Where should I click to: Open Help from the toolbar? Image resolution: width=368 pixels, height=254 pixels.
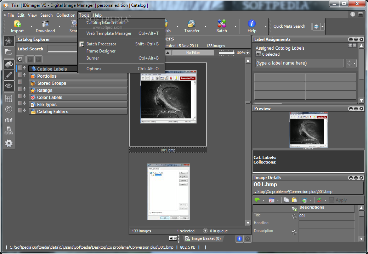(251, 23)
